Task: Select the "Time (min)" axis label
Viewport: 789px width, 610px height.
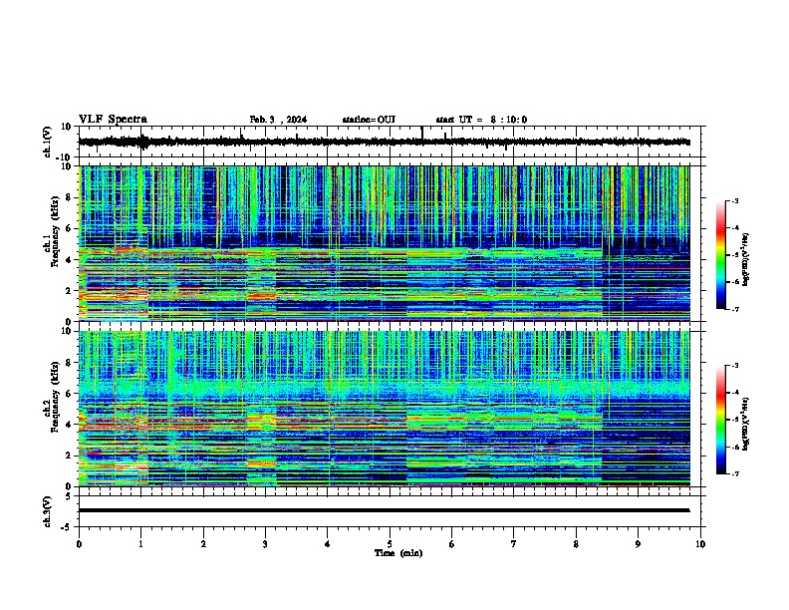Action: pos(398,553)
